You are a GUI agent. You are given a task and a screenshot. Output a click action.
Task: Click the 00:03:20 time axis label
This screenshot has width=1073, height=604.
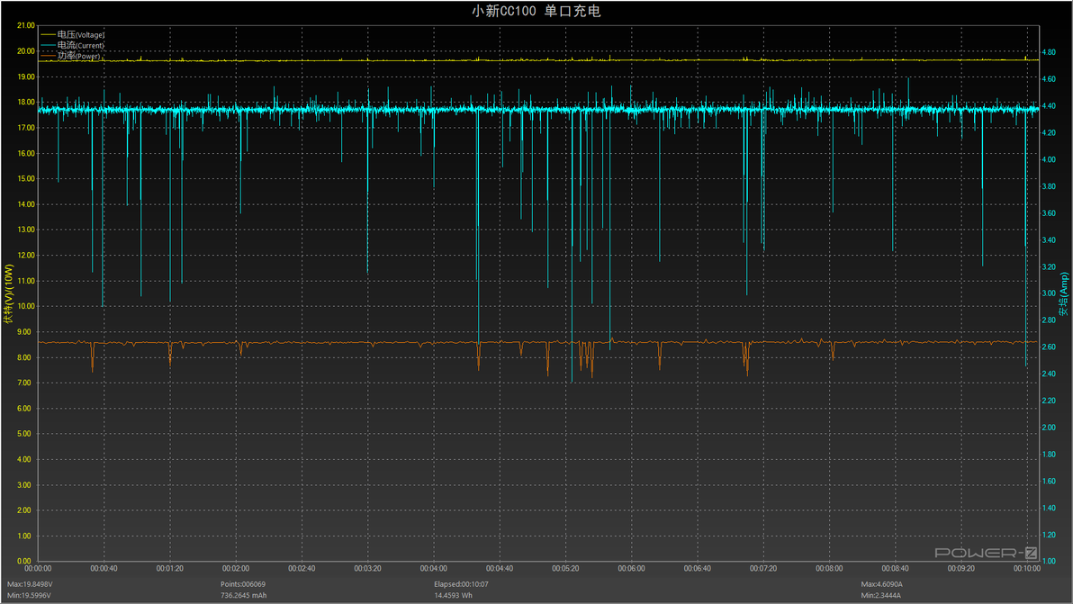[x=367, y=568]
